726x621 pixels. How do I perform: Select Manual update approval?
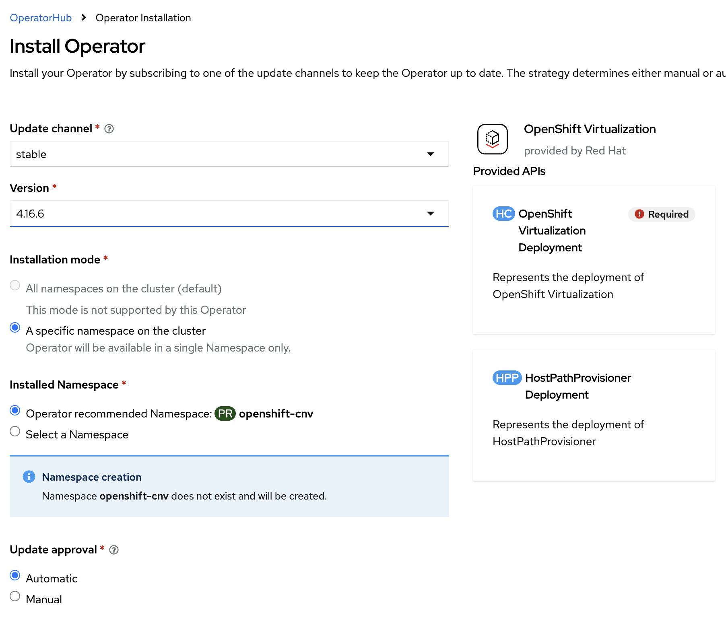pos(15,596)
